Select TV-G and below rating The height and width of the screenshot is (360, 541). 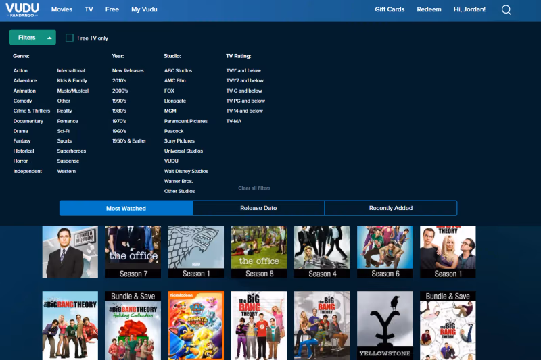244,91
